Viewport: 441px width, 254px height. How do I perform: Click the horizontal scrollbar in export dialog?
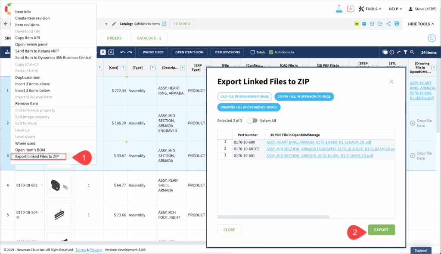pyautogui.click(x=273, y=217)
